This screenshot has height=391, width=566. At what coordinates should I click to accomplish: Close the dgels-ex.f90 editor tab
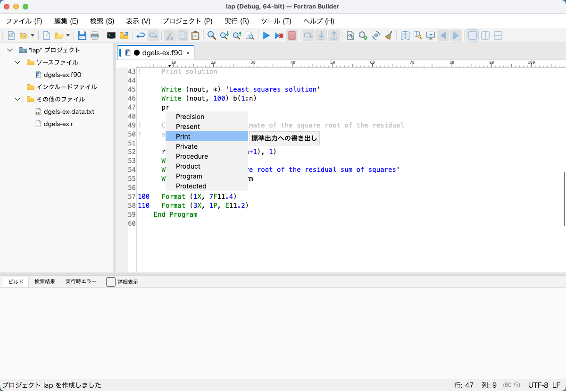[x=188, y=53]
